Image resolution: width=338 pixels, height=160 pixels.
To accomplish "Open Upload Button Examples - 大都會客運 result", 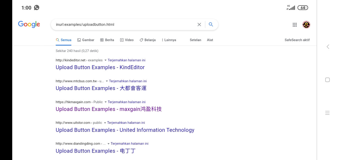I will 101,88.
